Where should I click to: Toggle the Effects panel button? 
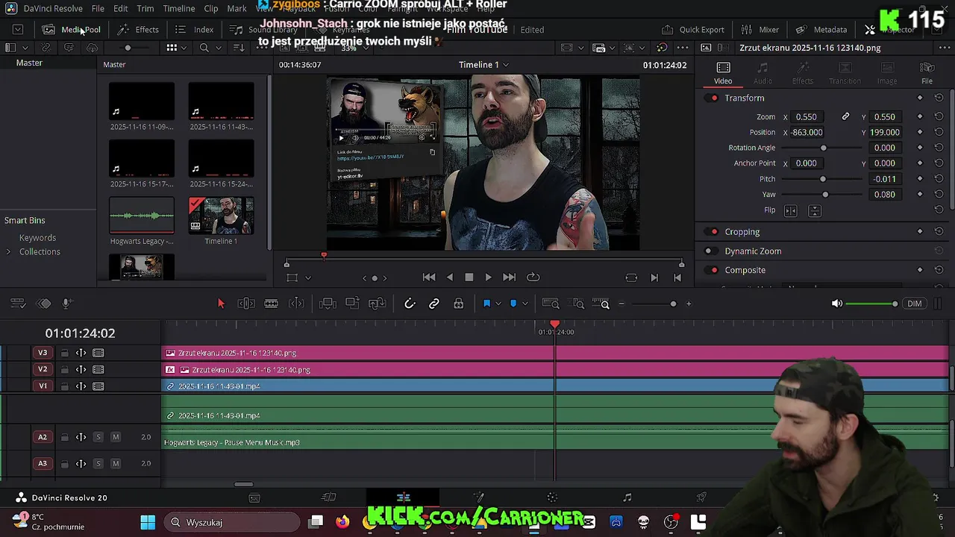pyautogui.click(x=139, y=30)
